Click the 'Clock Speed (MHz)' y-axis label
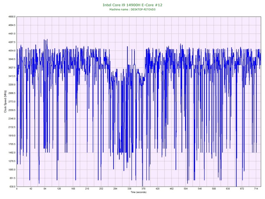The image size is (265, 199). pyautogui.click(x=5, y=102)
